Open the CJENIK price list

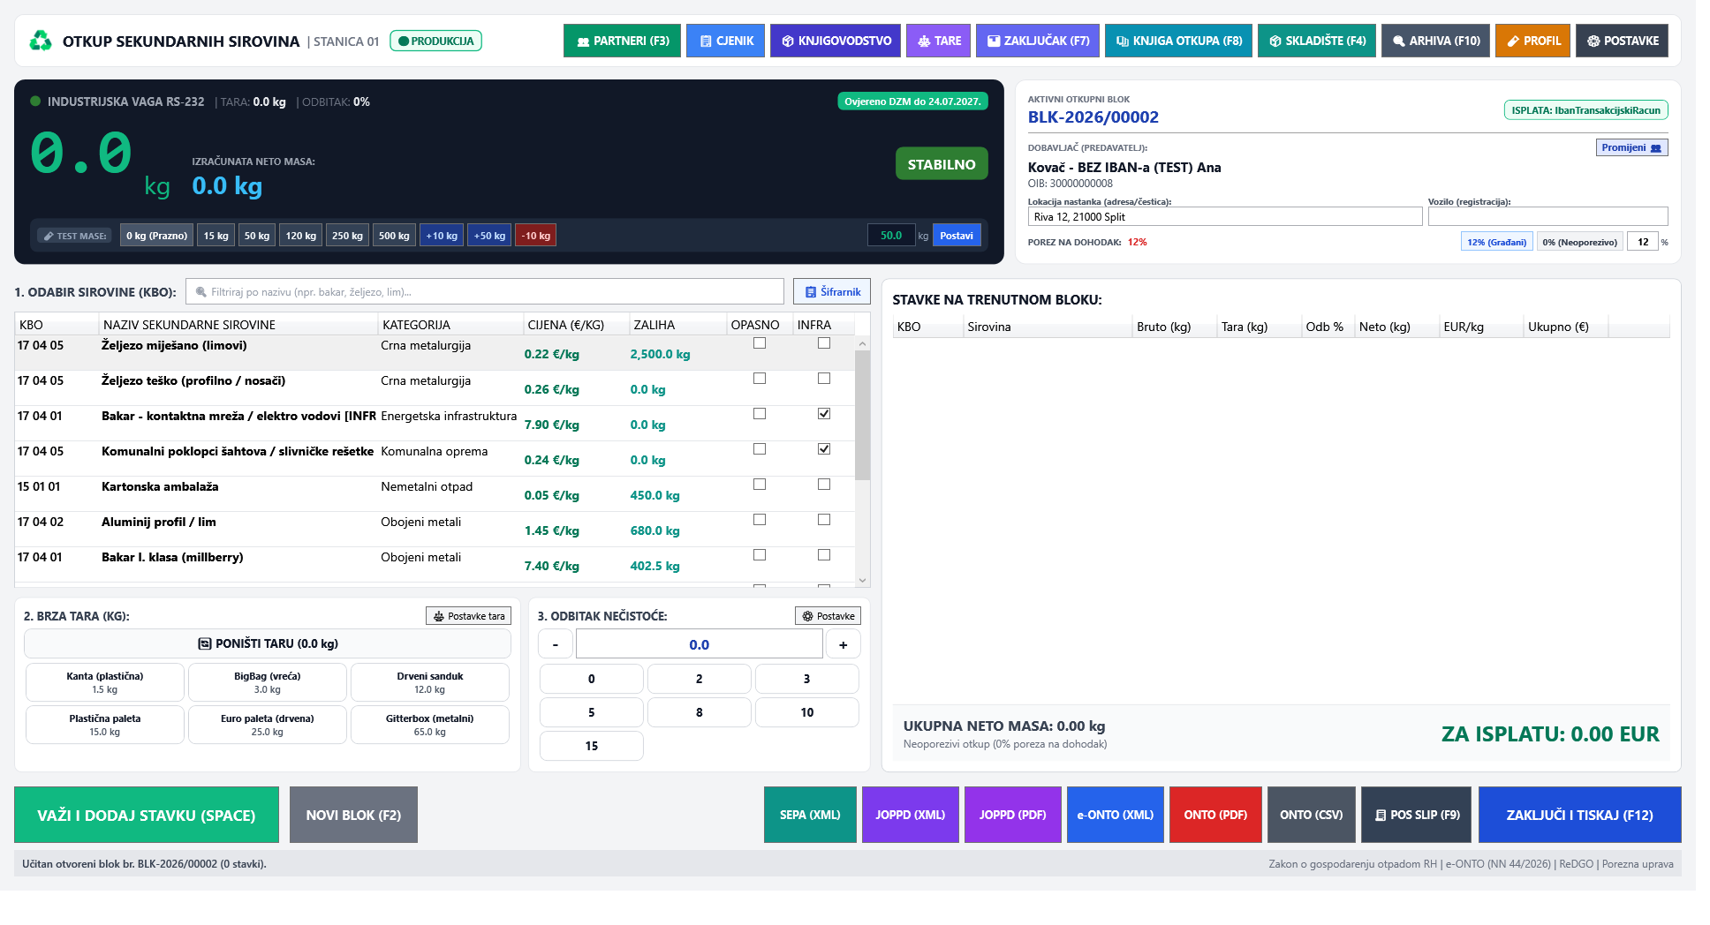click(725, 41)
